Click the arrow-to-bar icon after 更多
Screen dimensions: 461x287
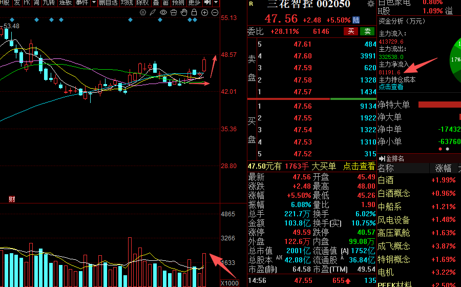pyautogui.click(x=207, y=3)
